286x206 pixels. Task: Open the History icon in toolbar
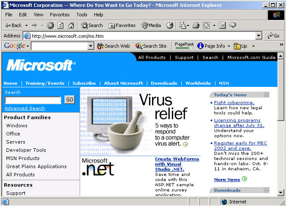coord(170,25)
